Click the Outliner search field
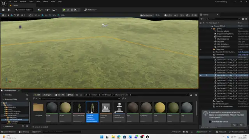This screenshot has width=249, height=140. pyautogui.click(x=223, y=19)
